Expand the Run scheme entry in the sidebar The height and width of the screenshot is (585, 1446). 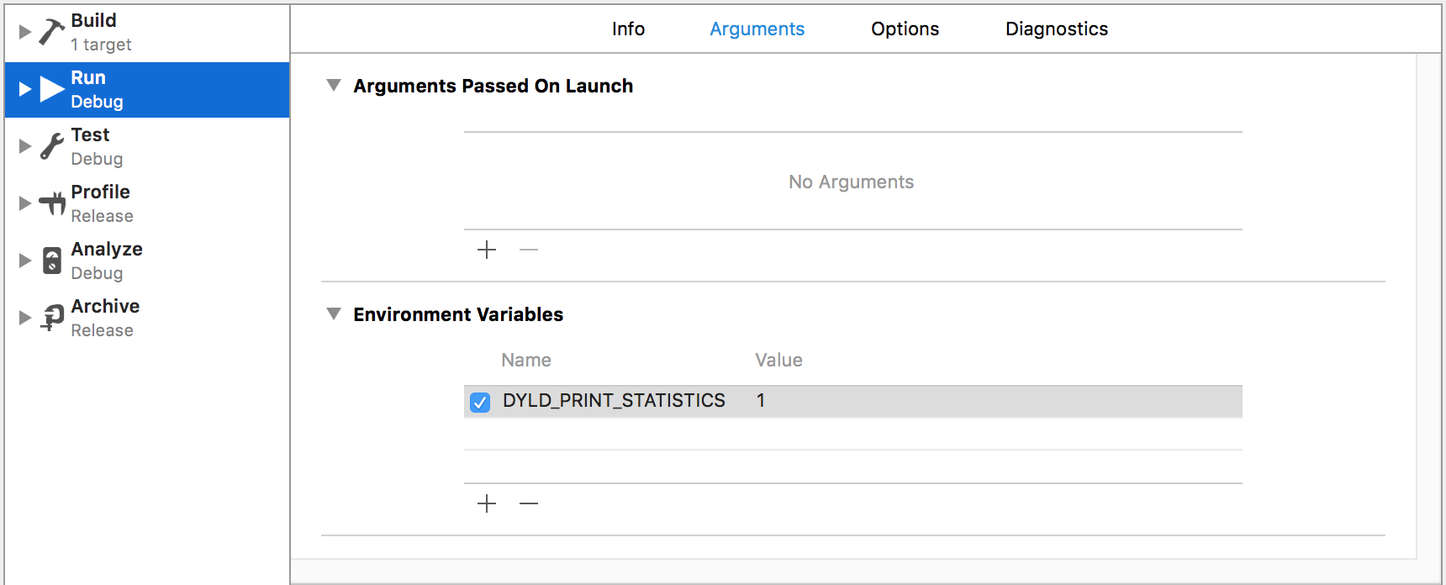click(24, 88)
